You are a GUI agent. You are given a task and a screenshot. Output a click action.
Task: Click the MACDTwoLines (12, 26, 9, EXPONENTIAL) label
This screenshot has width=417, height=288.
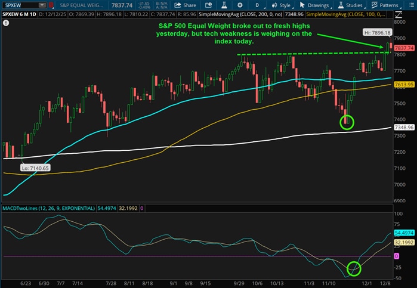click(x=49, y=208)
